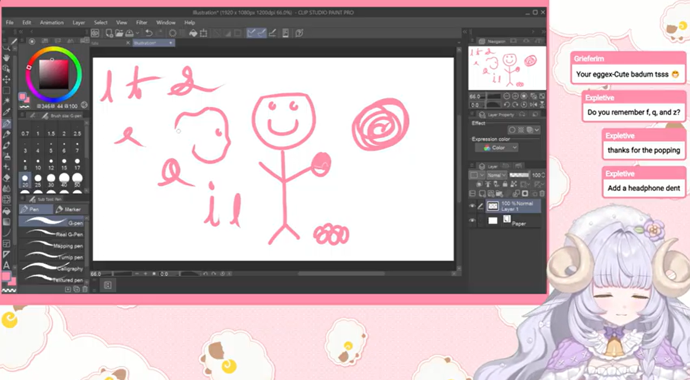This screenshot has width=690, height=380.
Task: Switch to the Marker sub tool group
Action: (x=69, y=209)
